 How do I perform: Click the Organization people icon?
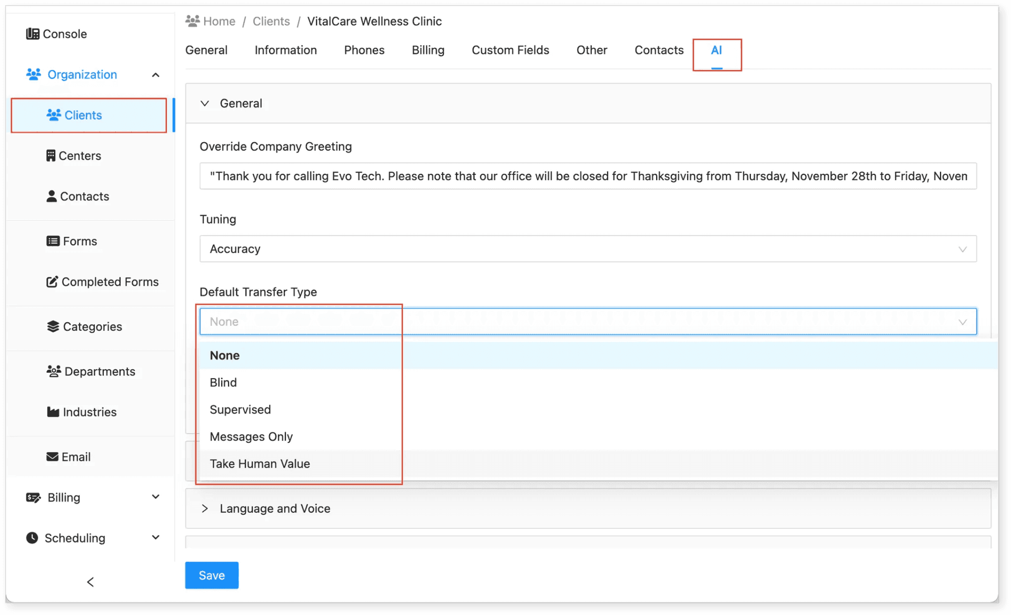click(34, 74)
